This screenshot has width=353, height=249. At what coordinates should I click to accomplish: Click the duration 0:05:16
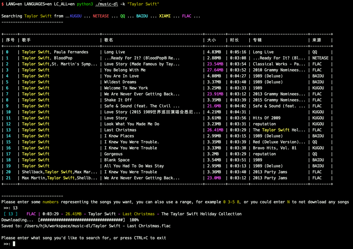pos(238,52)
